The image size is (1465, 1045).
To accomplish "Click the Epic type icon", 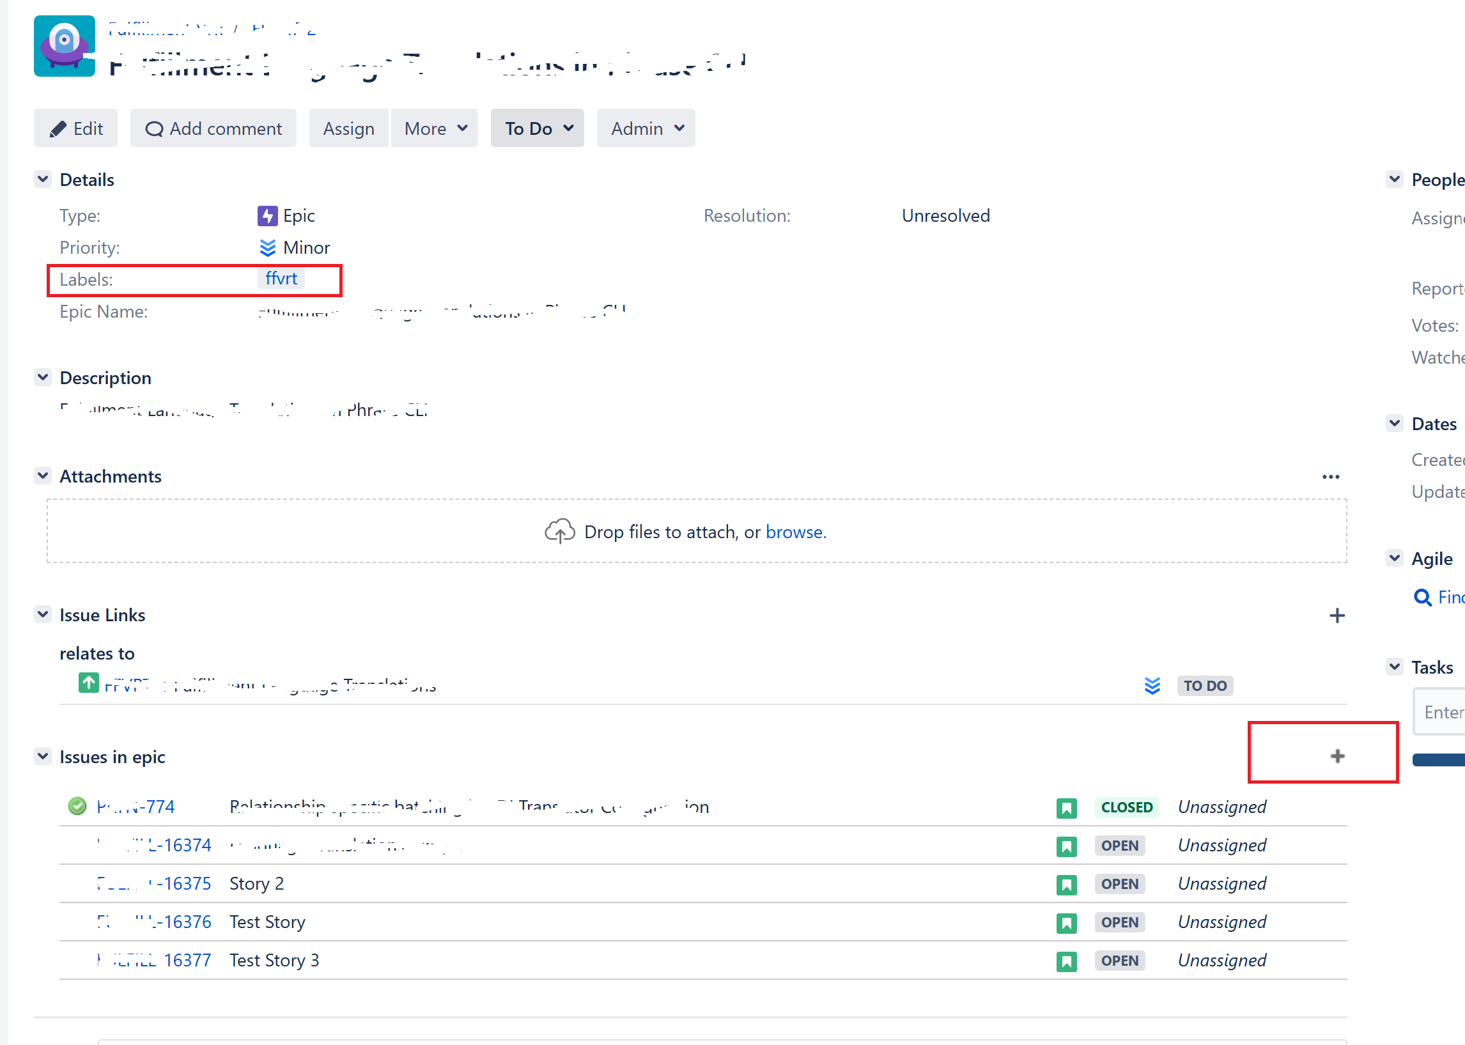I will pos(268,215).
